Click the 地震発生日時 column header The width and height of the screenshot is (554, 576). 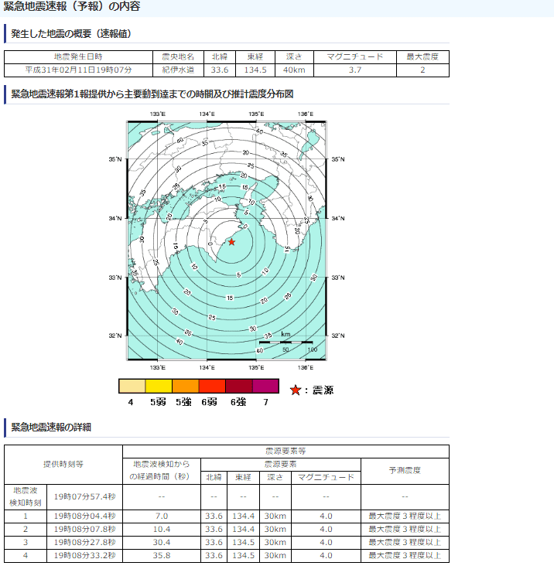click(x=78, y=57)
